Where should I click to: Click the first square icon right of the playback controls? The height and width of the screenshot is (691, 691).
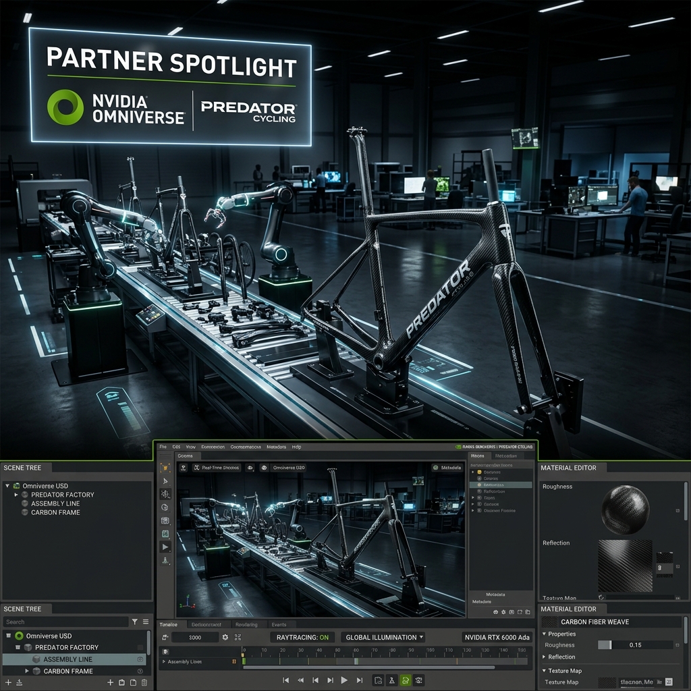tap(378, 680)
